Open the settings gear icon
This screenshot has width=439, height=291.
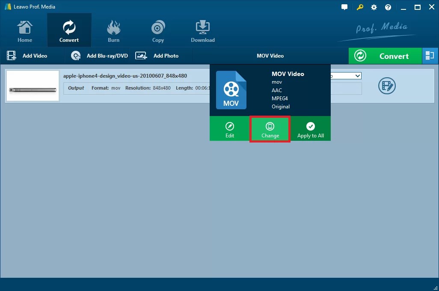374,7
